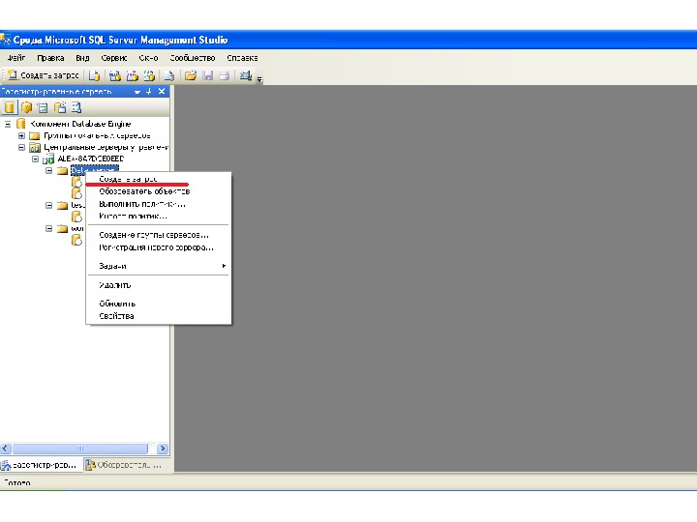Switch to the Зарегистрированные серверы bottom tab
The image size is (697, 522).
pos(41,465)
